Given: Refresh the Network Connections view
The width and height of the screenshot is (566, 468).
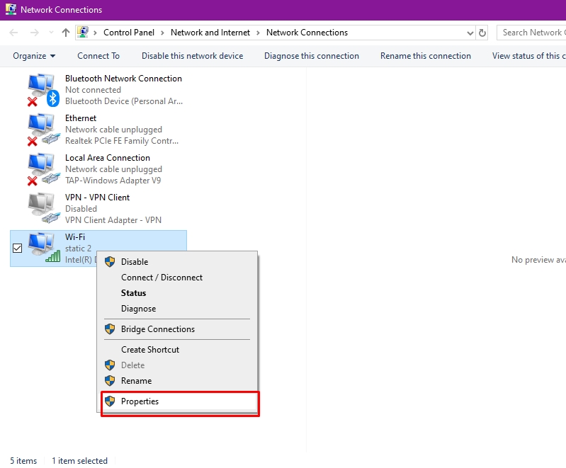Looking at the screenshot, I should pos(482,33).
